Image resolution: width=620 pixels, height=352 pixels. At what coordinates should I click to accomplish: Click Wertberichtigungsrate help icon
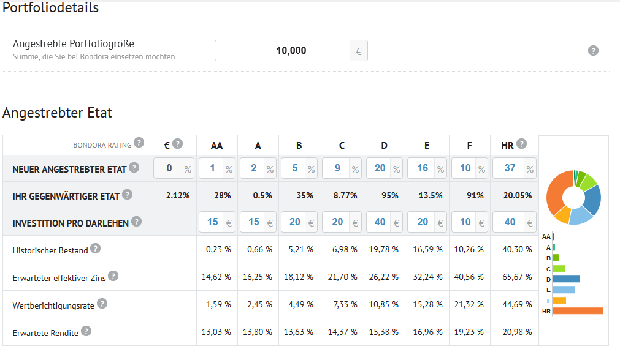(102, 304)
